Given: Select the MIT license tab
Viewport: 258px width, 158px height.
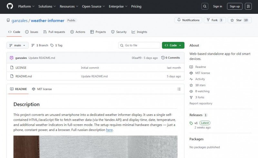Looking at the screenshot, I should 42,89.
